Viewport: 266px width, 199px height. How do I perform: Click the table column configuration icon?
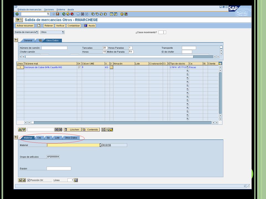tap(220, 64)
